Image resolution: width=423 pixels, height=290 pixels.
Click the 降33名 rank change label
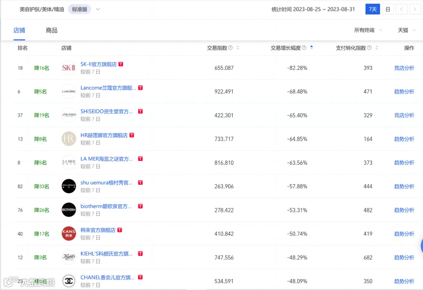pyautogui.click(x=42, y=186)
